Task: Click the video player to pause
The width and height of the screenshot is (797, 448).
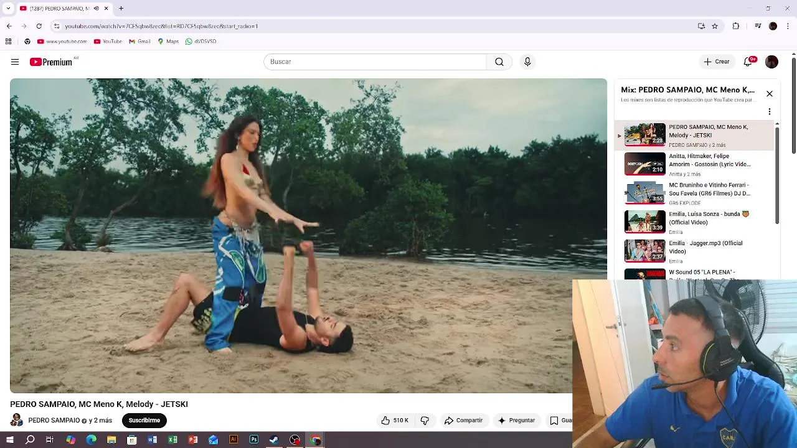Action: click(308, 235)
